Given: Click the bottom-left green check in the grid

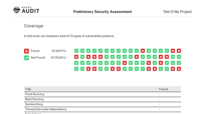Looking at the screenshot, I should pos(76,69).
